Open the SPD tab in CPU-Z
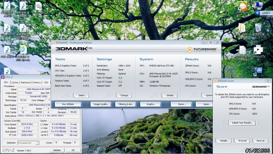The height and width of the screenshot is (154, 273). pos(46,83)
